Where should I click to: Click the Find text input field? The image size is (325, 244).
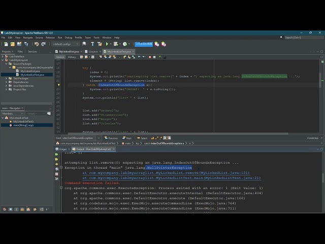(78, 138)
